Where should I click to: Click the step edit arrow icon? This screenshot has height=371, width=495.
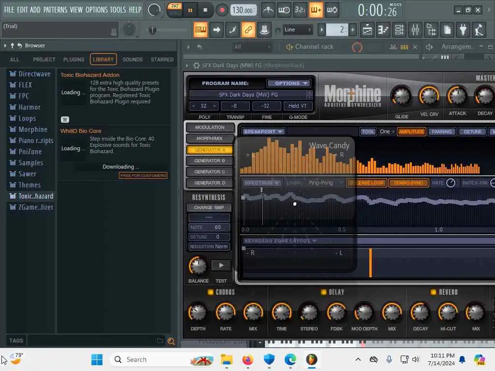tap(217, 30)
